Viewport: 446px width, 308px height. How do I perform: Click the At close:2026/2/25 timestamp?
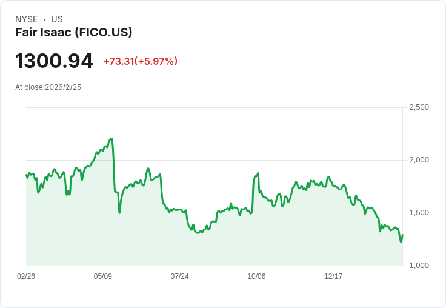(x=48, y=87)
